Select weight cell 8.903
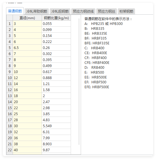Viewport: 156px width, 159px height. (56, 144)
